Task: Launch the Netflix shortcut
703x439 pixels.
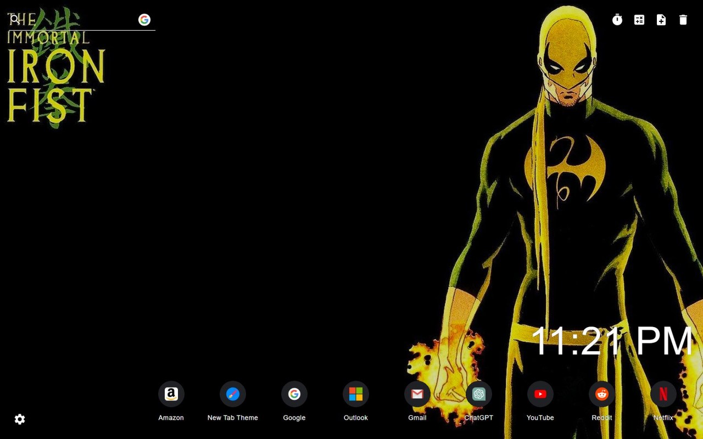Action: point(663,394)
